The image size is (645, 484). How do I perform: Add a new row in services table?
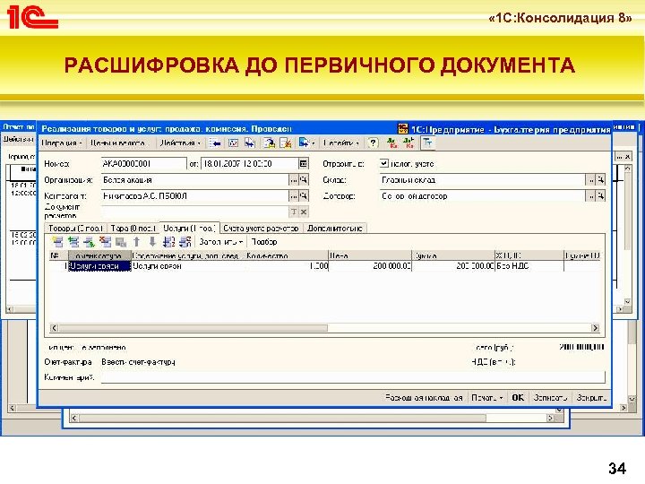[58, 242]
